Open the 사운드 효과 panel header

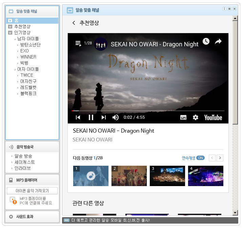[x=32, y=217]
